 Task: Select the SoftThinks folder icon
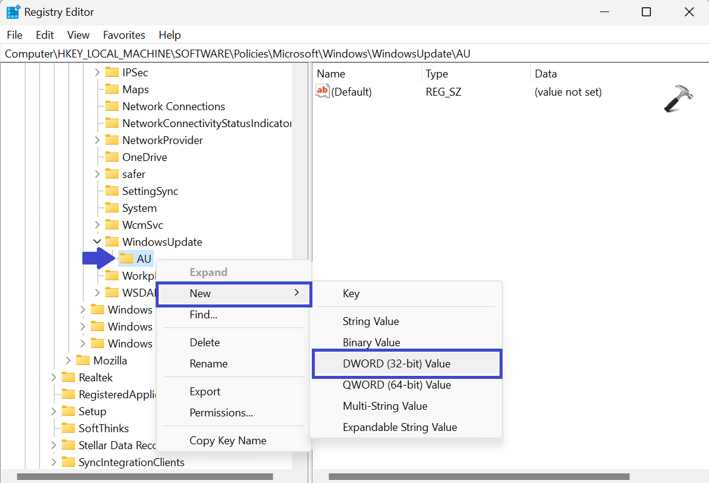click(68, 428)
